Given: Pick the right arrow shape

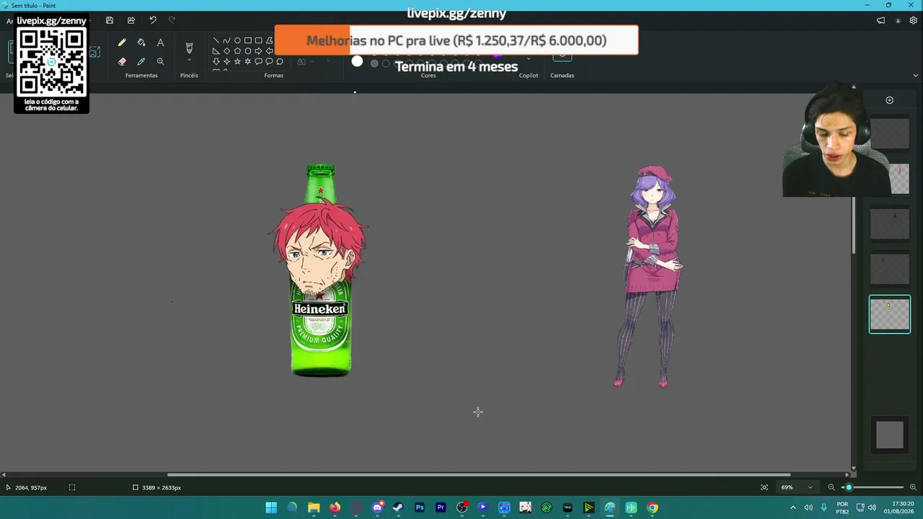Looking at the screenshot, I should coord(258,51).
